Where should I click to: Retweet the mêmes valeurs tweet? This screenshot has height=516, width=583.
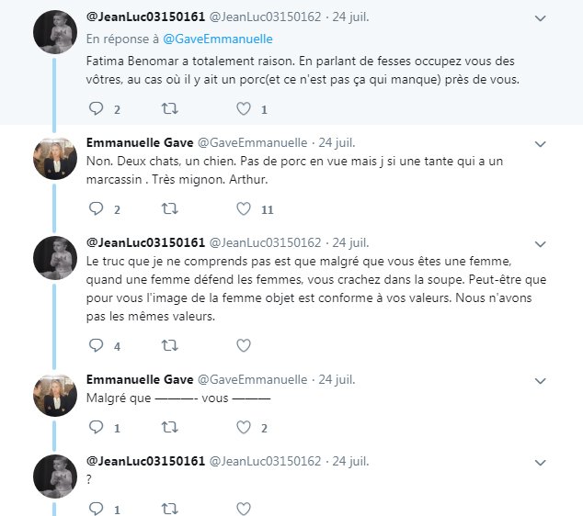(x=170, y=346)
